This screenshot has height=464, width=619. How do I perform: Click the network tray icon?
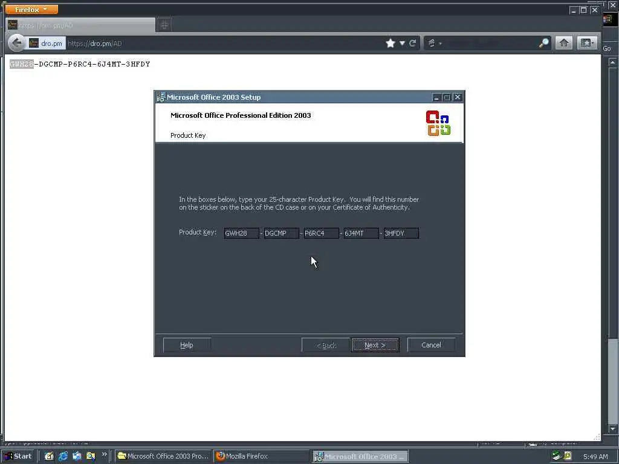pyautogui.click(x=557, y=456)
